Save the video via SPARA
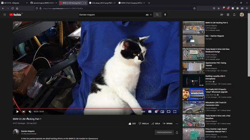This screenshot has height=140, width=250. [x=168, y=124]
